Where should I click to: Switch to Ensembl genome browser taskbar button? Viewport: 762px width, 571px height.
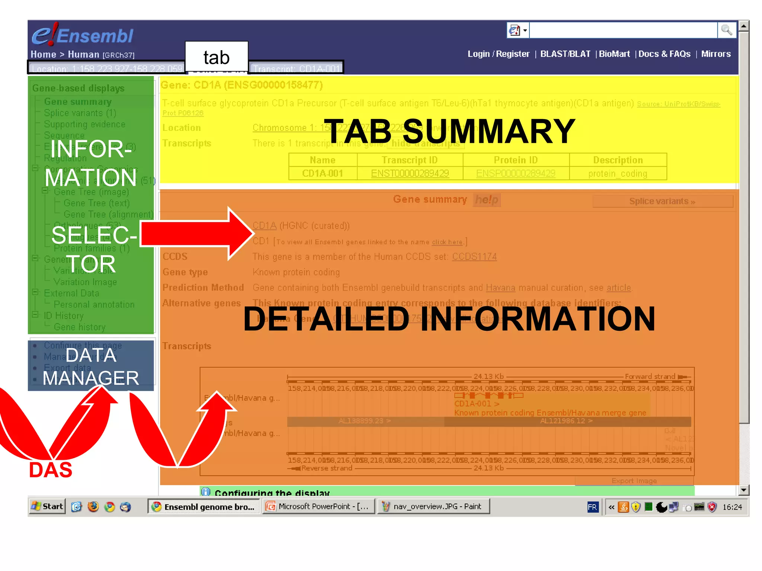tap(204, 507)
